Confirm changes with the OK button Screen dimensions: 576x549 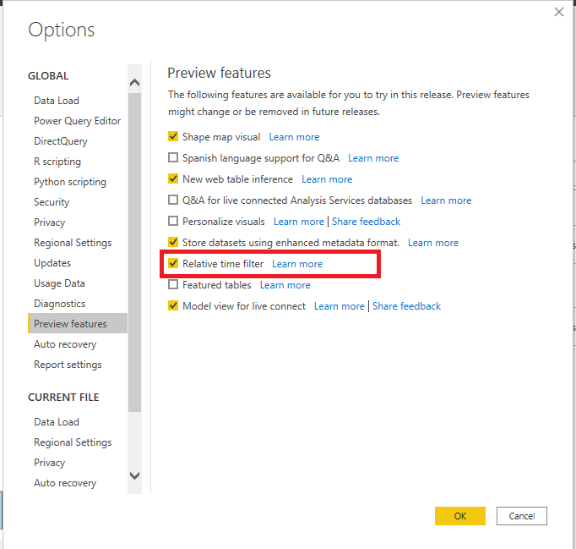[x=460, y=516]
